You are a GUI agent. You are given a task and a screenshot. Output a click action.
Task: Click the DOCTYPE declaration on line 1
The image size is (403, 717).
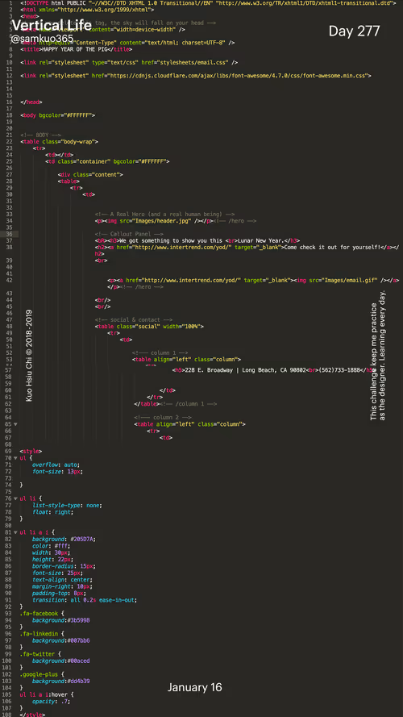[x=208, y=2]
